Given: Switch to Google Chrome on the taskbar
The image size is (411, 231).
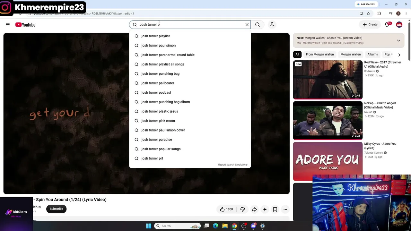Looking at the screenshot, I should coord(234,226).
